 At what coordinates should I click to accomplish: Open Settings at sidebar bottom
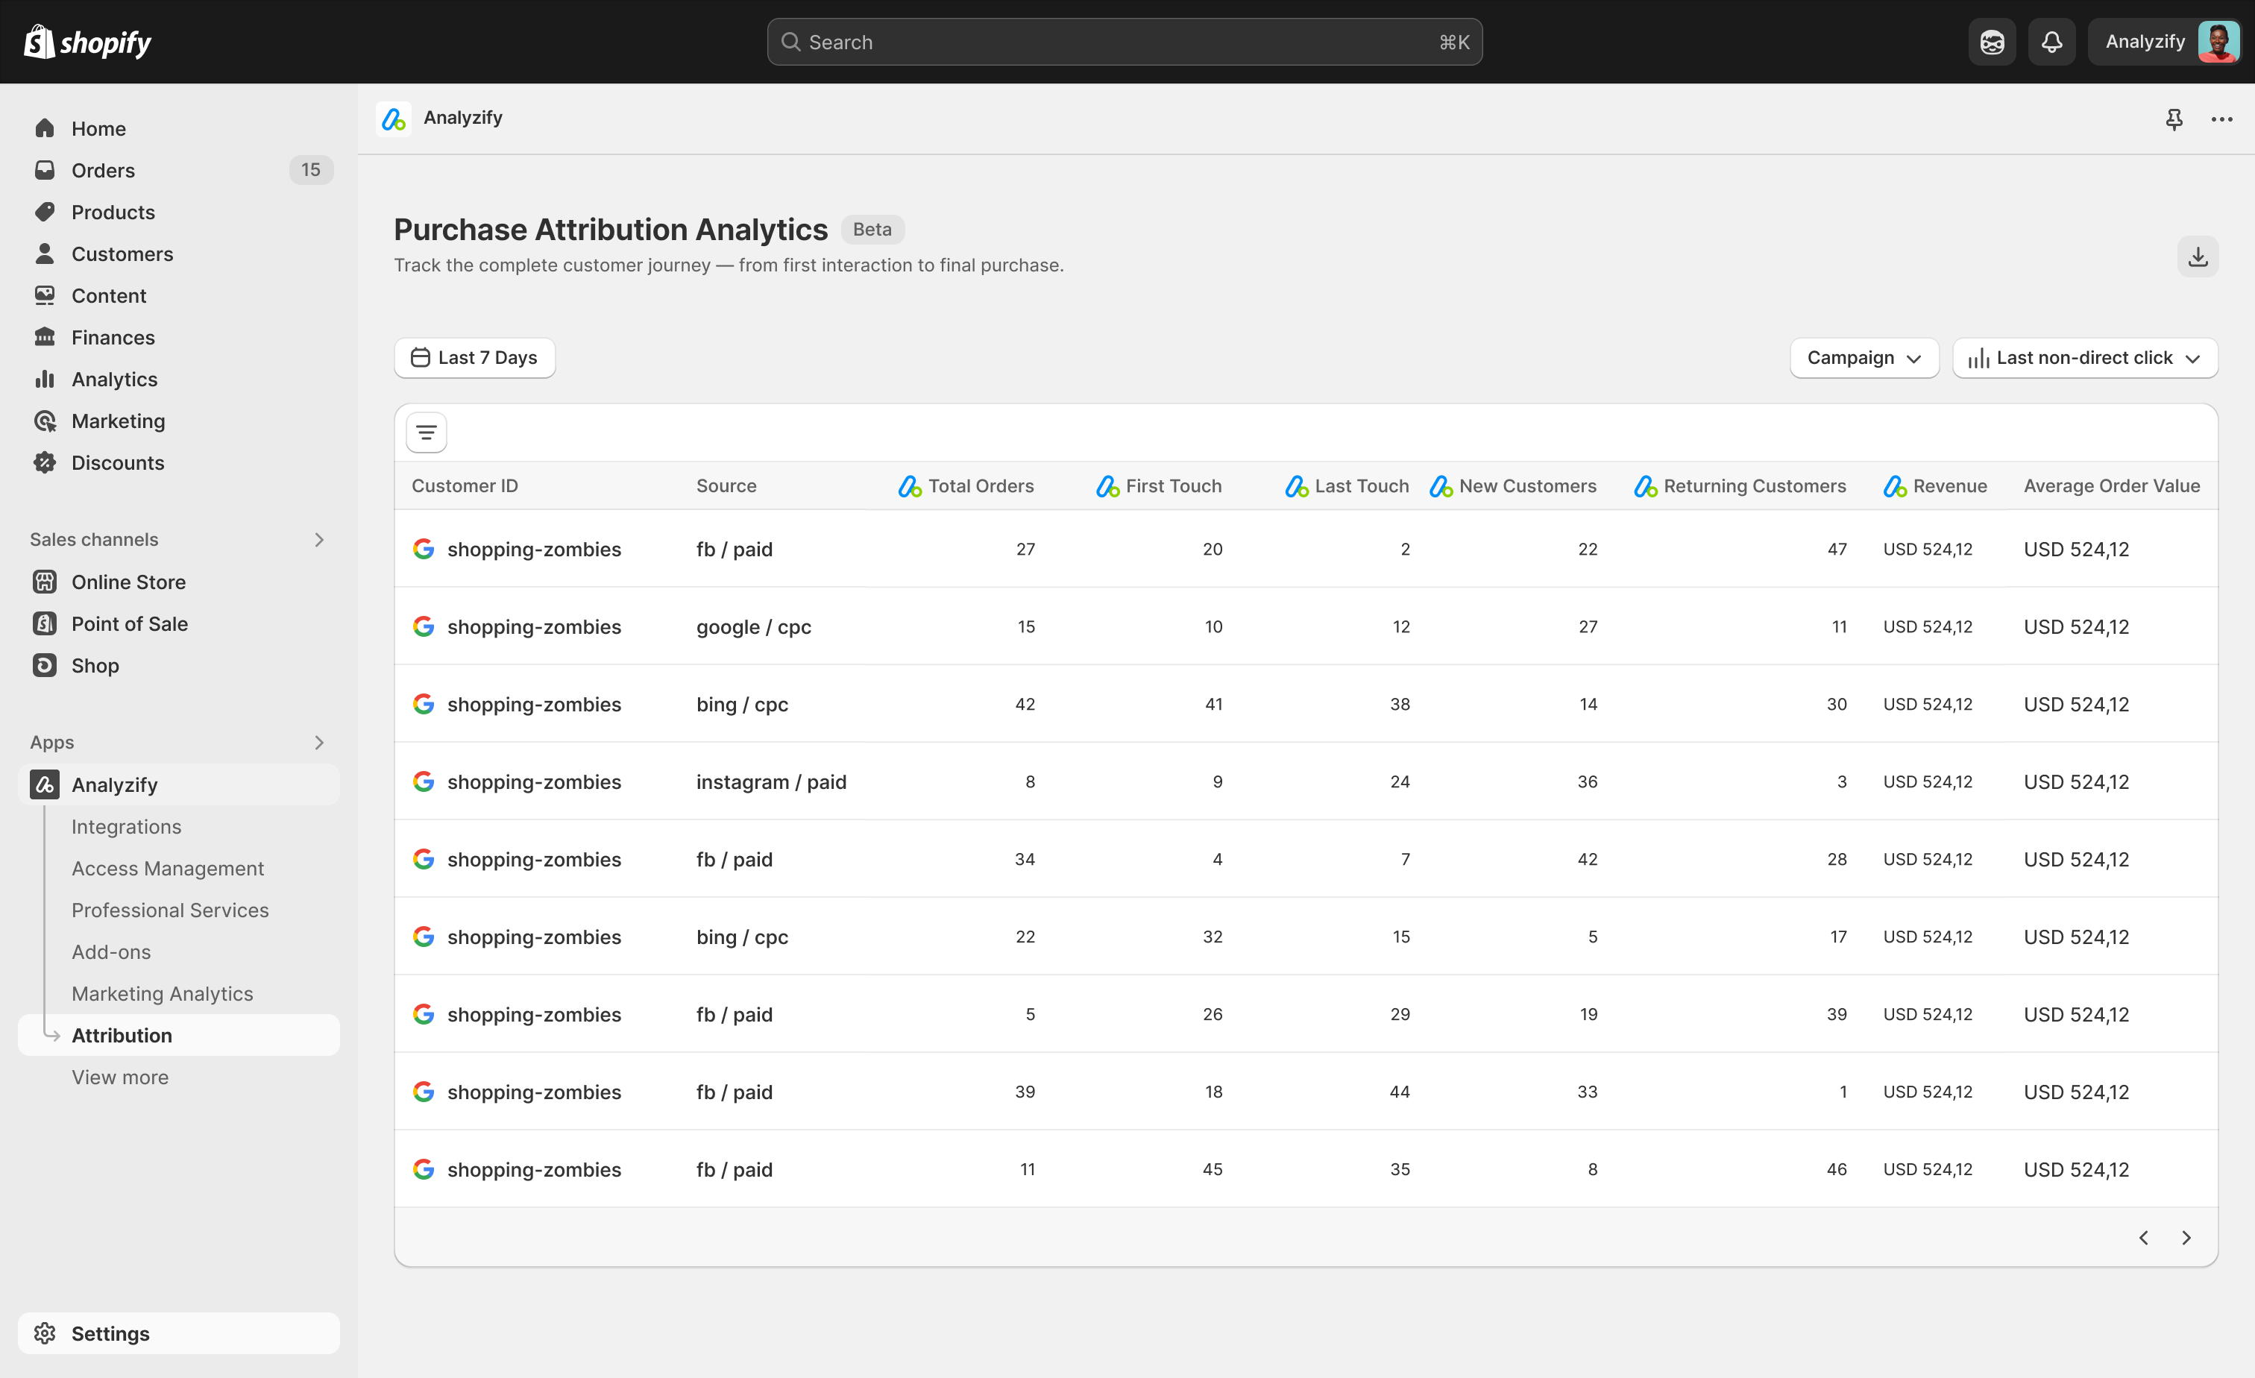[110, 1333]
